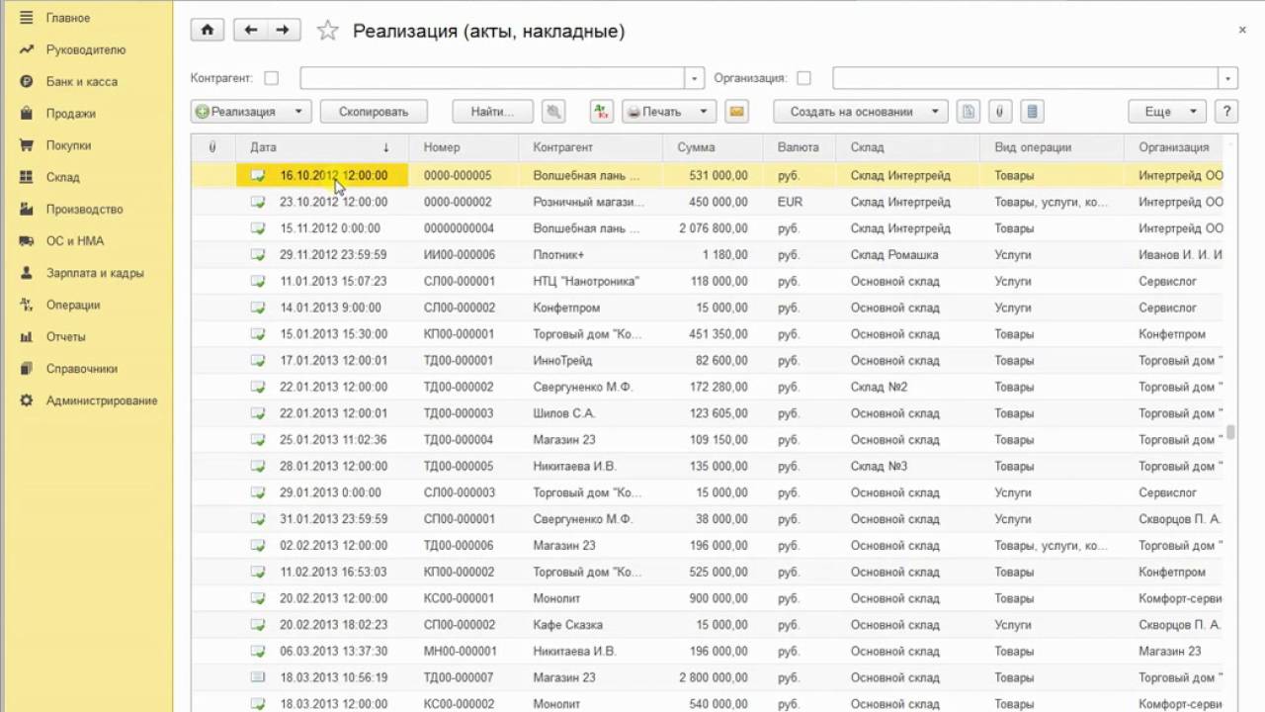Screen dimensions: 1265x712
Task: Click the Контрагент filter input field
Action: pos(492,78)
